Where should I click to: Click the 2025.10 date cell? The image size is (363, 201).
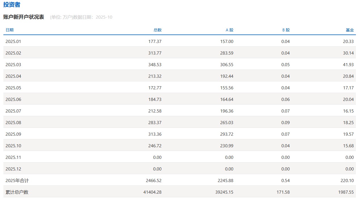point(13,146)
